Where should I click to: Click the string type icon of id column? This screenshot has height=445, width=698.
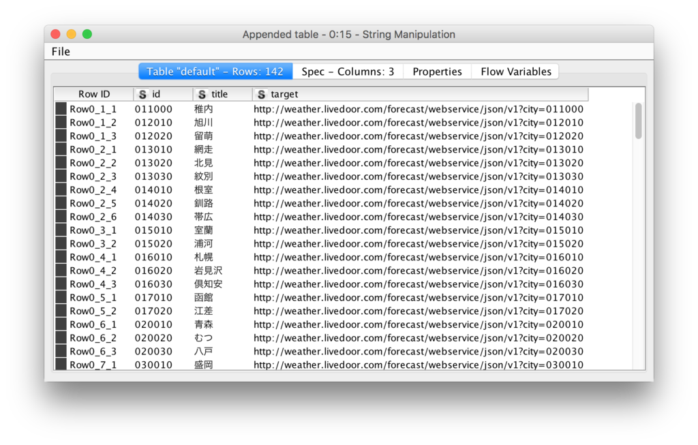pyautogui.click(x=142, y=94)
